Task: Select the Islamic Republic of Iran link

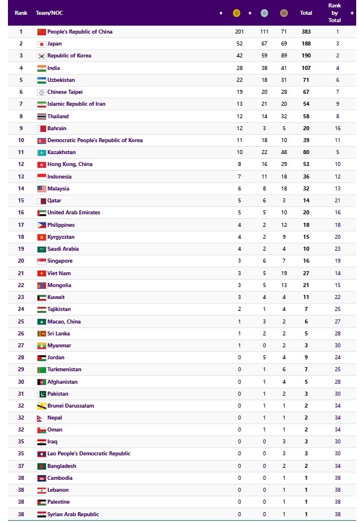Action: coord(76,104)
